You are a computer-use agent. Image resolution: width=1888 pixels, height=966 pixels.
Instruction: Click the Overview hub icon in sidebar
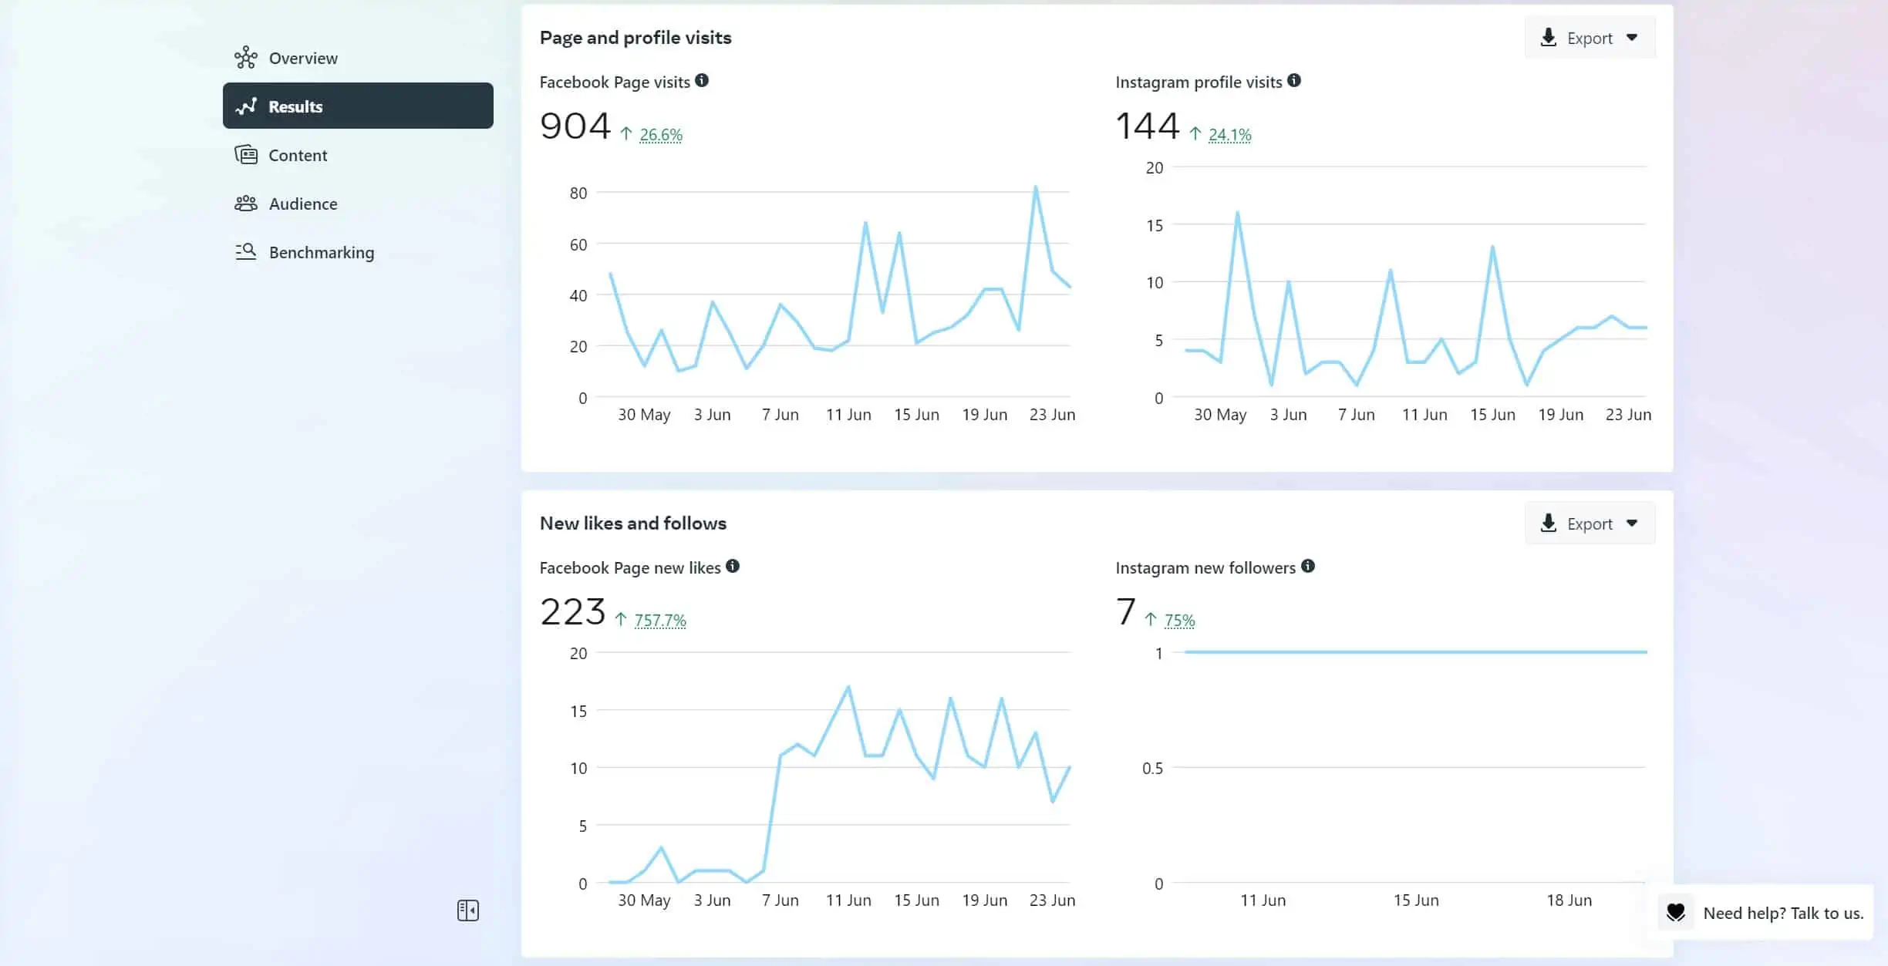coord(245,58)
